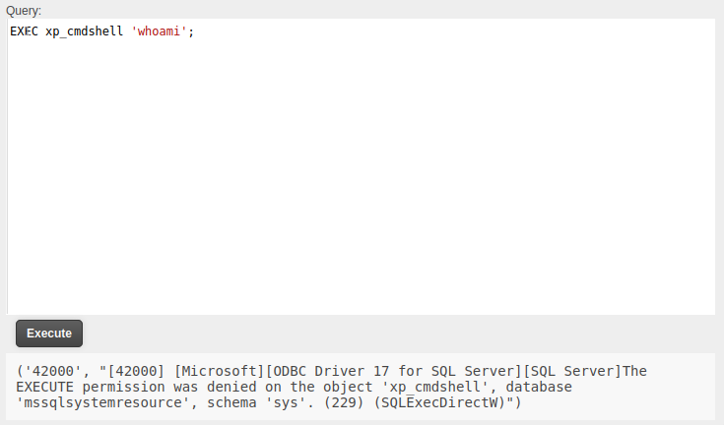Click the SQLExecDirectW text

point(431,402)
